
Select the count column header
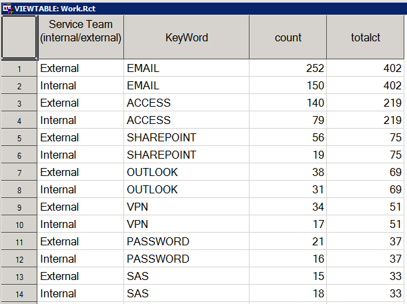pos(288,37)
